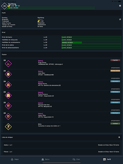This screenshot has height=164, width=123.
Task: Open Nerea Porras avatar
Action: [x=8, y=85]
